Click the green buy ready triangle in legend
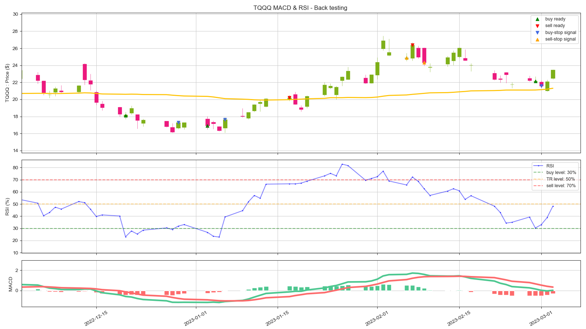The width and height of the screenshot is (586, 329). (x=537, y=19)
